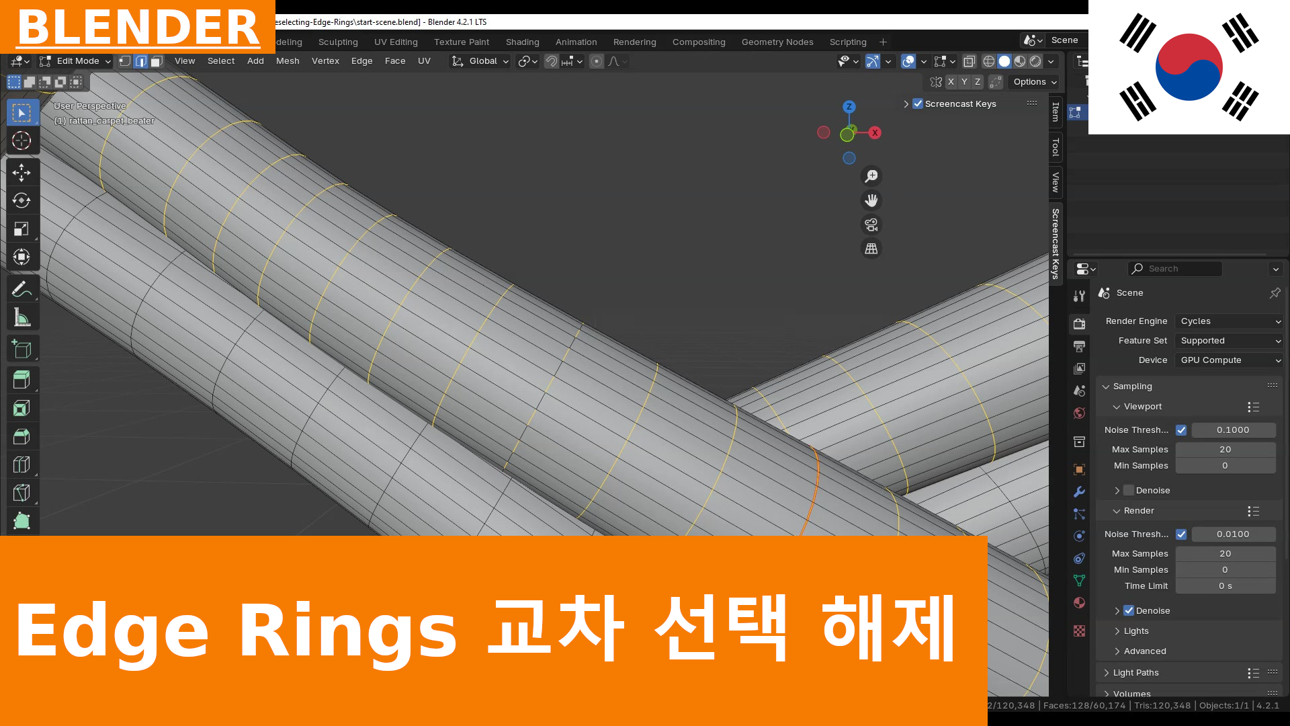1290x726 pixels.
Task: Open the Select menu
Action: [221, 61]
